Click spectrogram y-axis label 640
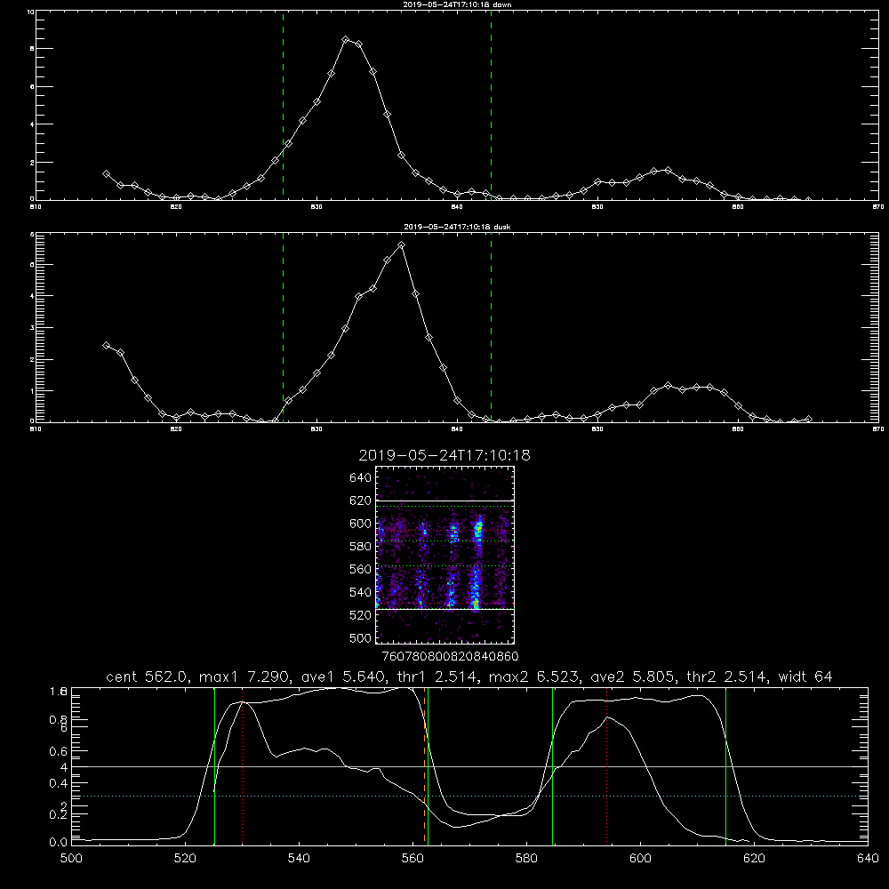 click(x=360, y=478)
